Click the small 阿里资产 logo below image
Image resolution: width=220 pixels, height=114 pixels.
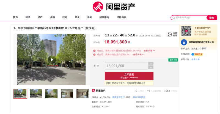[98, 91]
